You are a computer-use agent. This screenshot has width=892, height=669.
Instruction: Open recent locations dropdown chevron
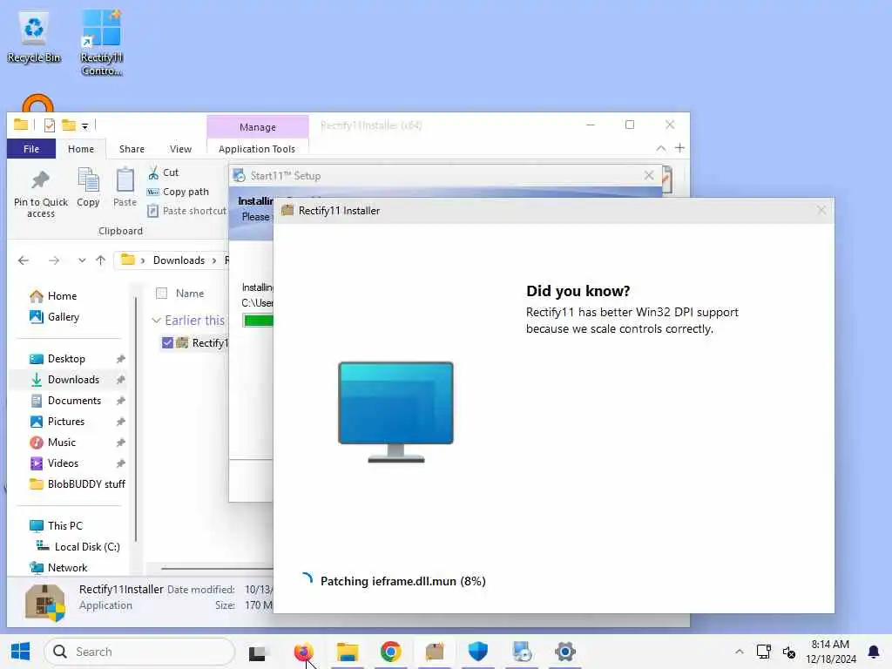click(x=82, y=260)
